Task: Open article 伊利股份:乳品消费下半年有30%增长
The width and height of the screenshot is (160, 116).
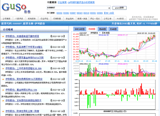Action: tap(24, 47)
